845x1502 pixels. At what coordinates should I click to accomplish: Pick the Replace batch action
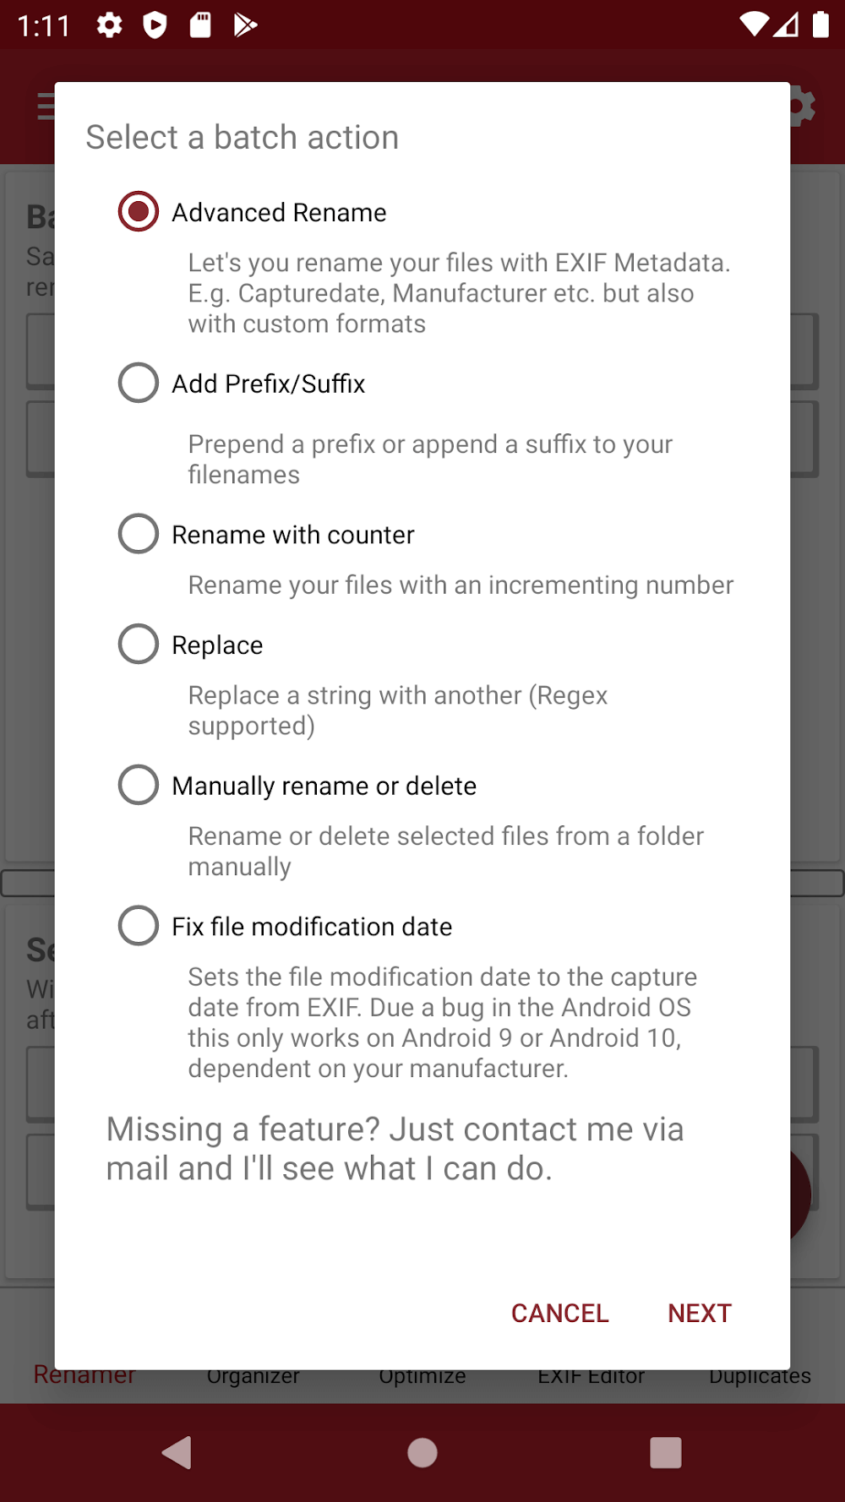click(x=139, y=644)
